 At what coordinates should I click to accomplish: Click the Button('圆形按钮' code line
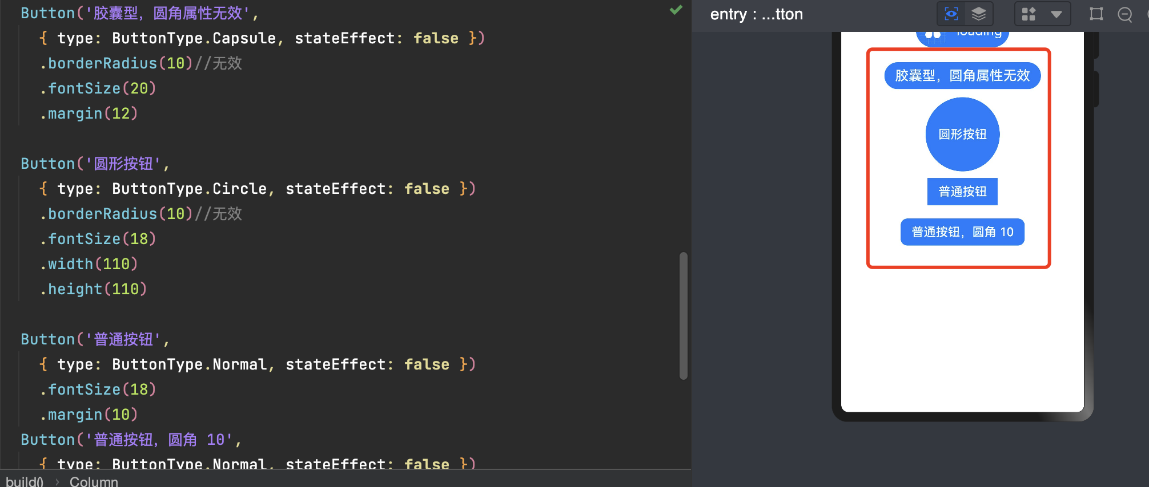click(91, 164)
